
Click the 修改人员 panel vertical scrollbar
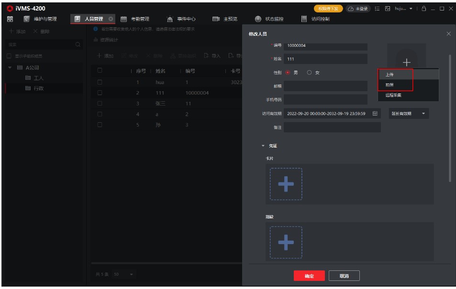pyautogui.click(x=450, y=118)
